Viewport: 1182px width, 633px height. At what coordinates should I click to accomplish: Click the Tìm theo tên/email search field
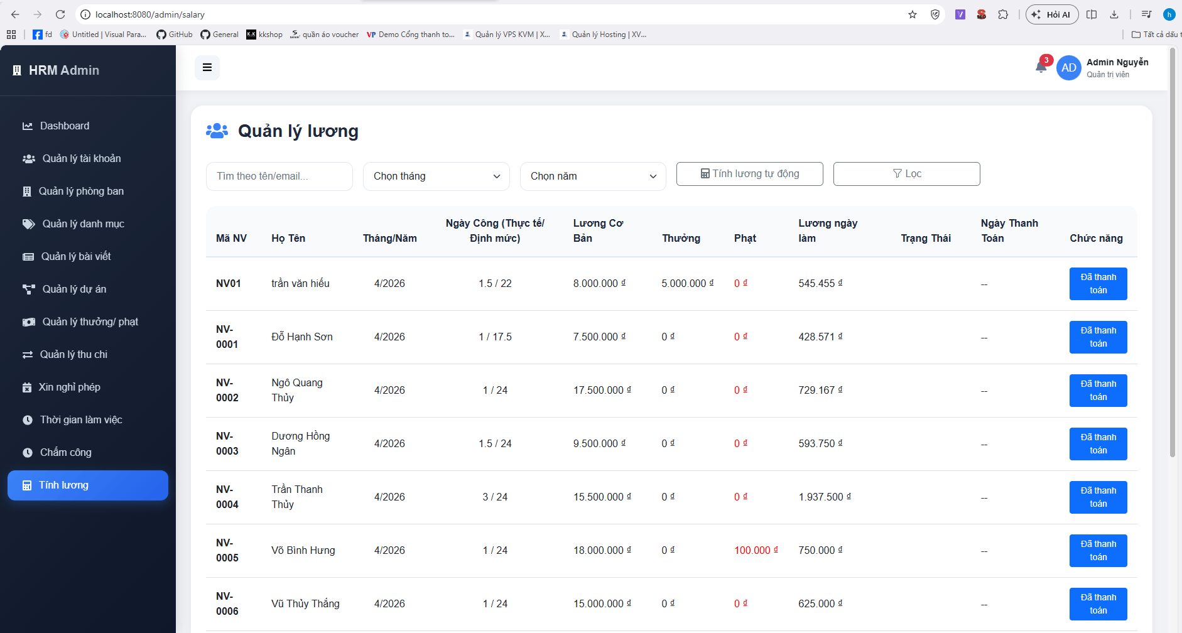tap(279, 176)
